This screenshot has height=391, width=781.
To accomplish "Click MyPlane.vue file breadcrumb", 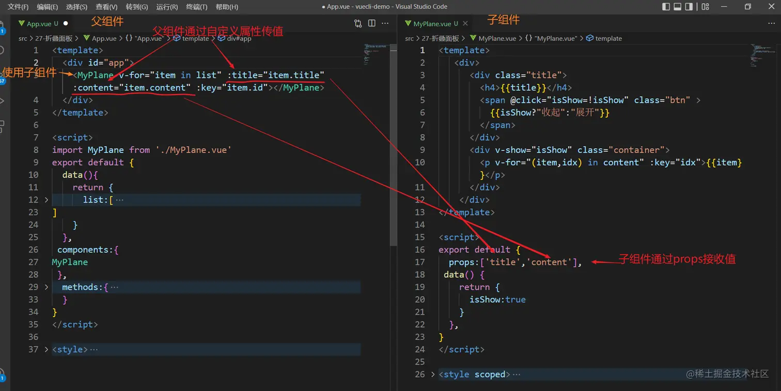I will (x=492, y=38).
